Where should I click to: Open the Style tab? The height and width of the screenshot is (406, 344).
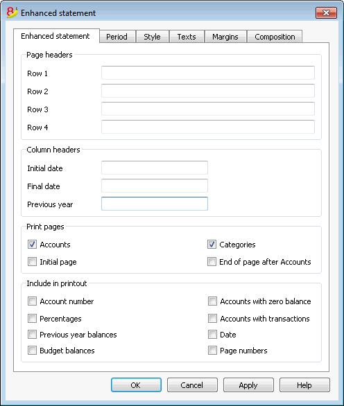coord(152,37)
